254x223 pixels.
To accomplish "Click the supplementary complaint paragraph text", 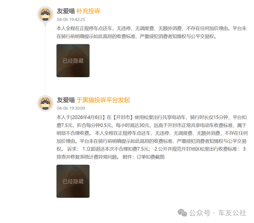I will coord(152,32).
